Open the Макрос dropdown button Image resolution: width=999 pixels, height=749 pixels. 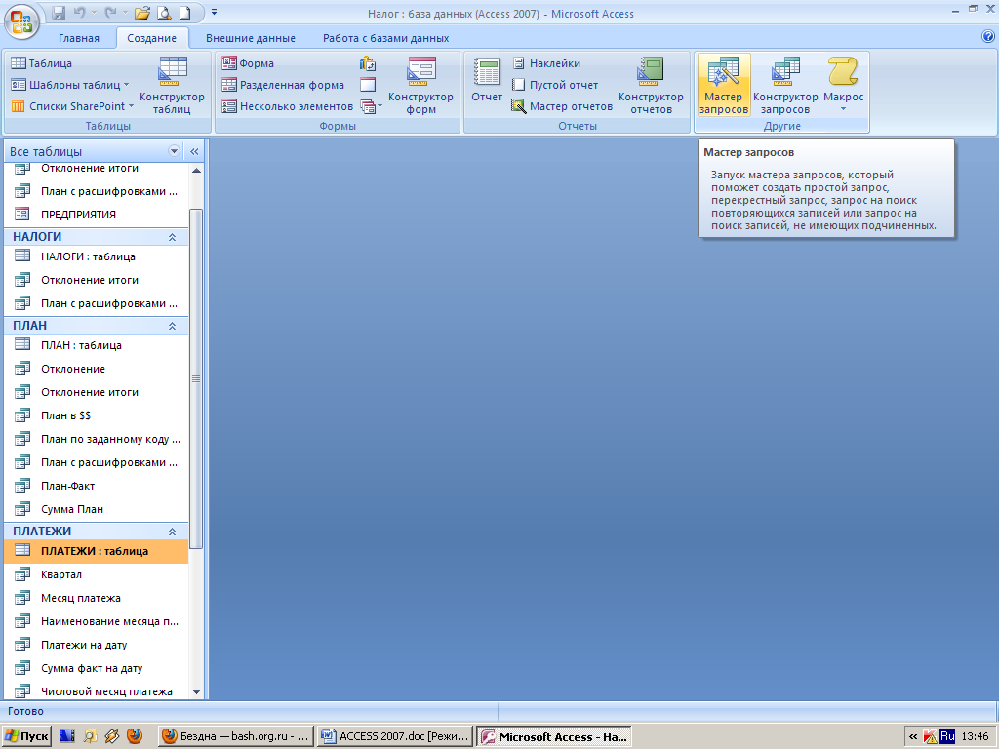(844, 85)
